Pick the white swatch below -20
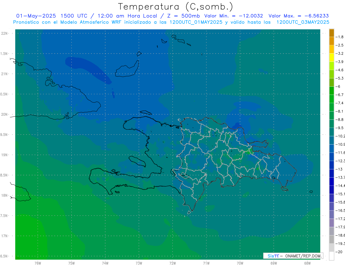 click(331, 256)
